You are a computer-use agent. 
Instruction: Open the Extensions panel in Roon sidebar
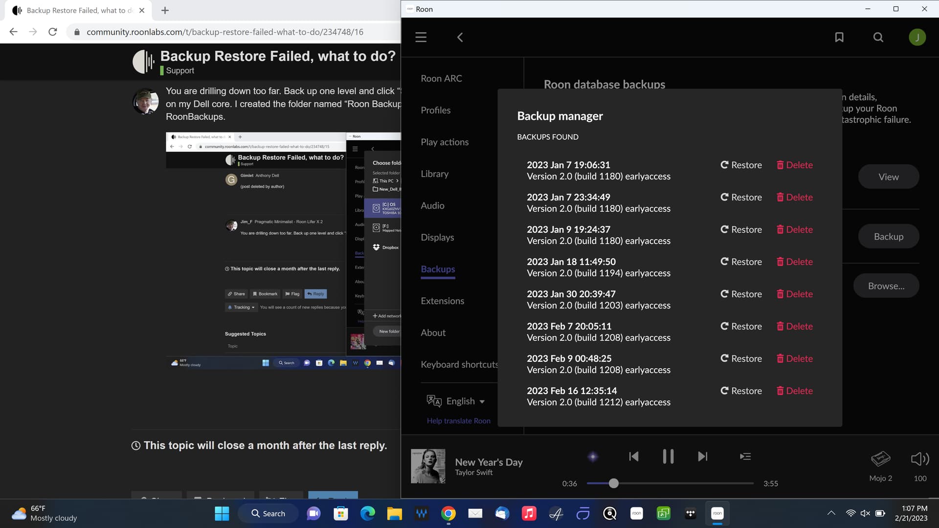pos(443,301)
